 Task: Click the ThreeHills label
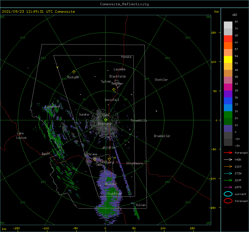pyautogui.click(x=139, y=121)
